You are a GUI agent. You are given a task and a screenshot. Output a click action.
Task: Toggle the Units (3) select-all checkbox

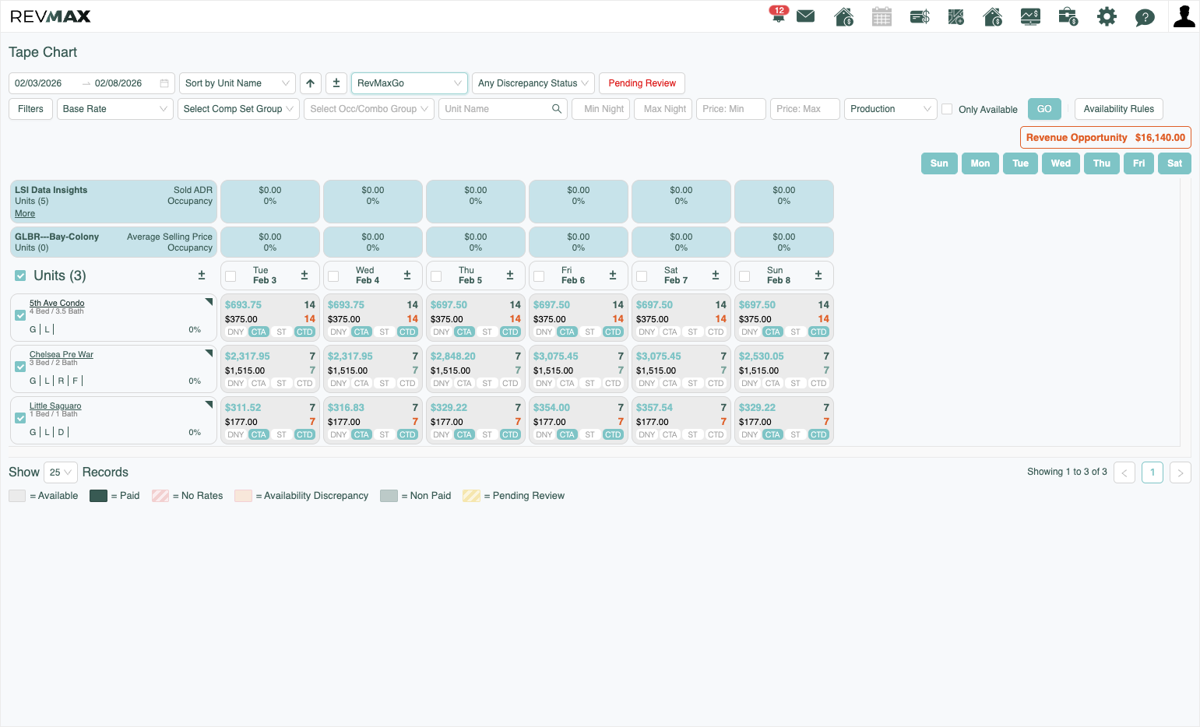click(x=21, y=276)
